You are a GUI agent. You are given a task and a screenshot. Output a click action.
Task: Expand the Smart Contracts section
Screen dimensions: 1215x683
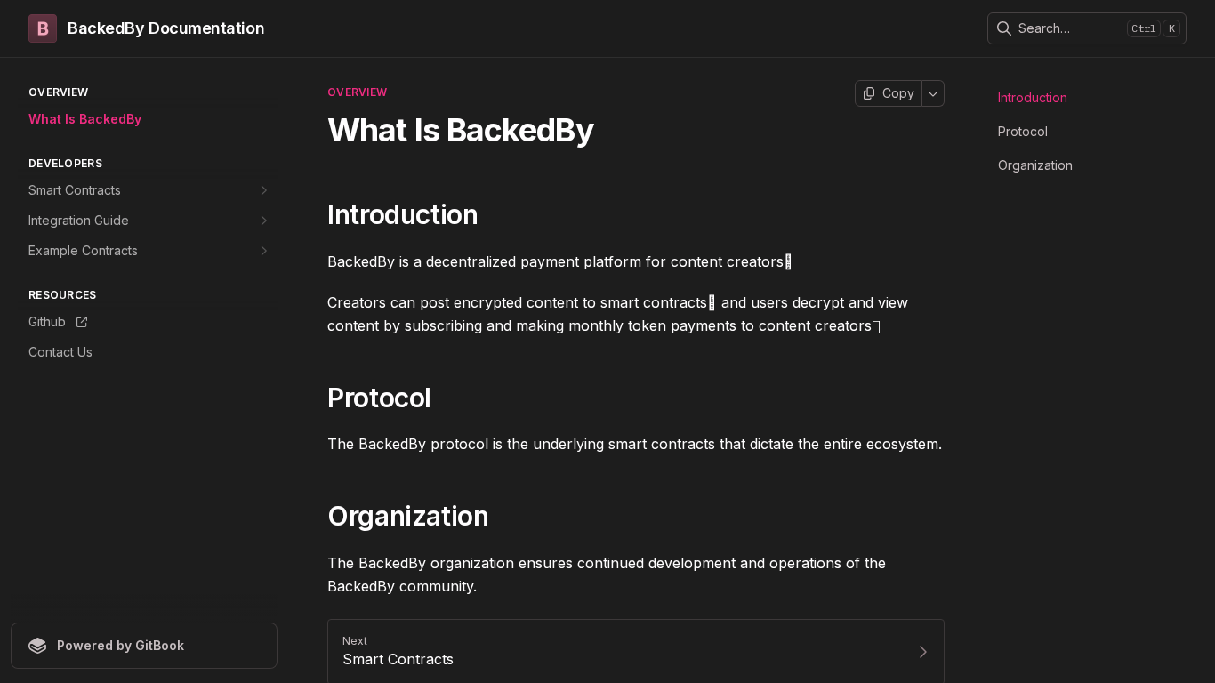tap(263, 190)
